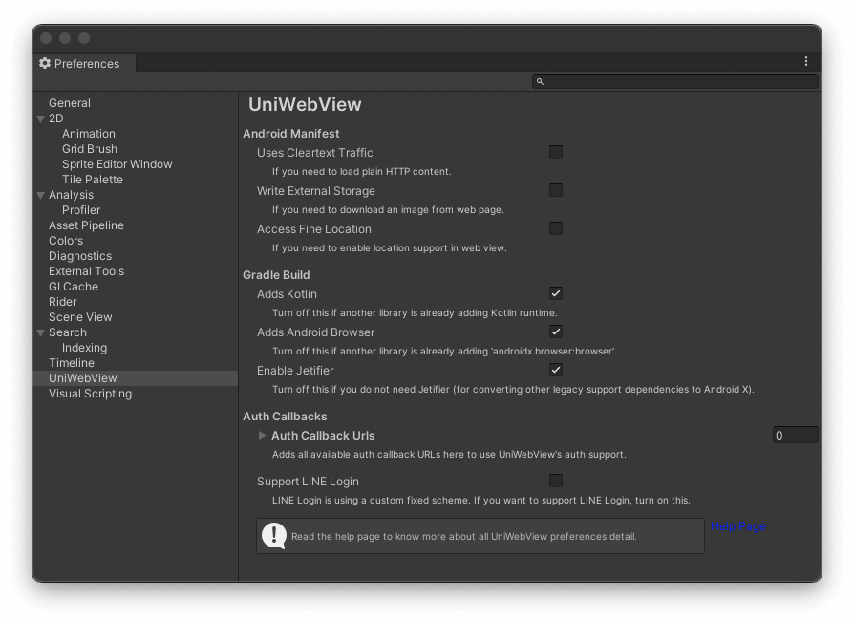Screen dimensions: 854x622
Task: Click 'Read the help page' message text
Action: [464, 537]
